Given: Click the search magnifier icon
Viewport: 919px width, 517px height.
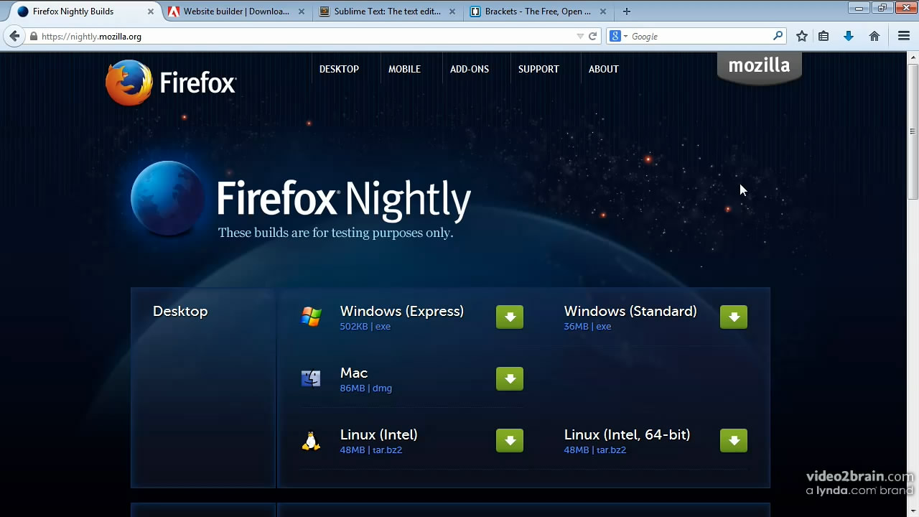Looking at the screenshot, I should coord(778,36).
